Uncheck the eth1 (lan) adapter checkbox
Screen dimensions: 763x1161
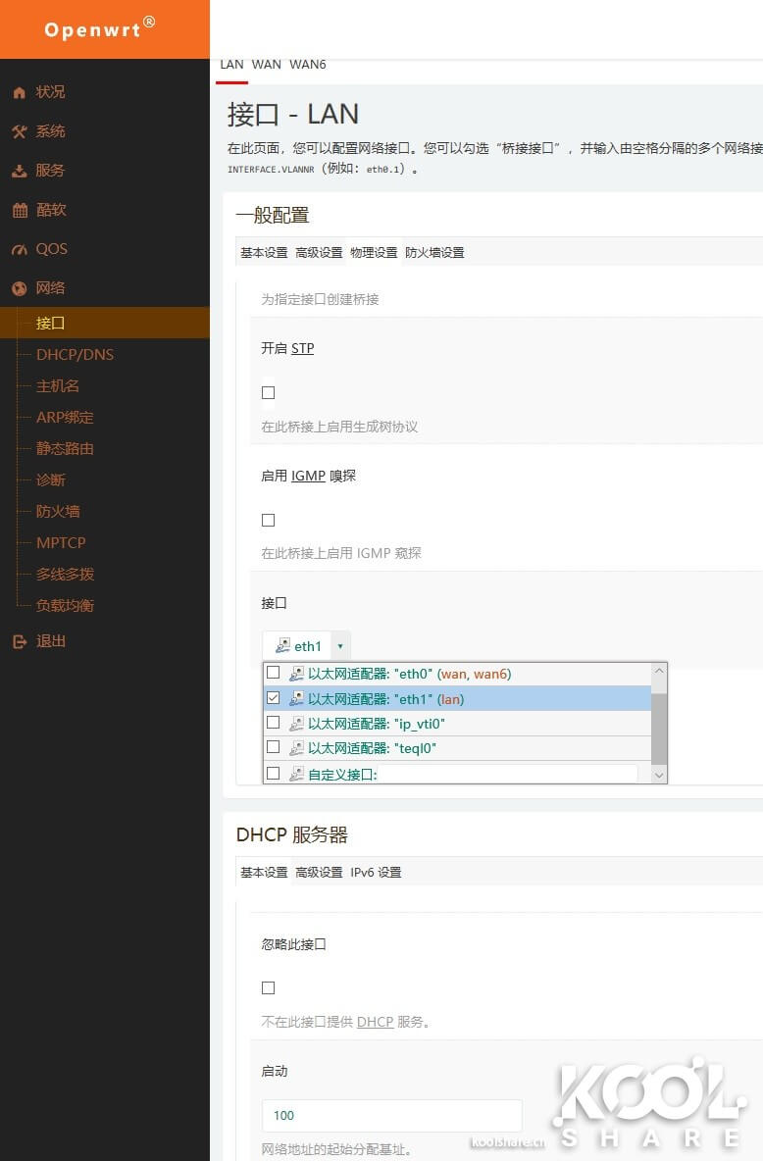pyautogui.click(x=274, y=698)
